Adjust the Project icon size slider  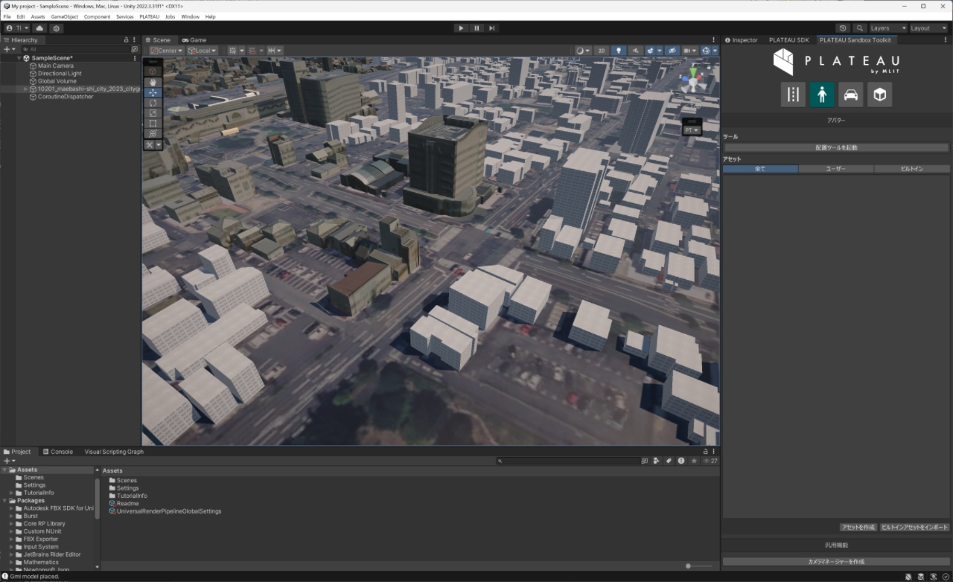(699, 566)
